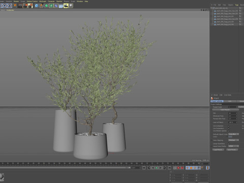Toggle the Autokeying button
The width and height of the screenshot is (244, 183).
182,168
